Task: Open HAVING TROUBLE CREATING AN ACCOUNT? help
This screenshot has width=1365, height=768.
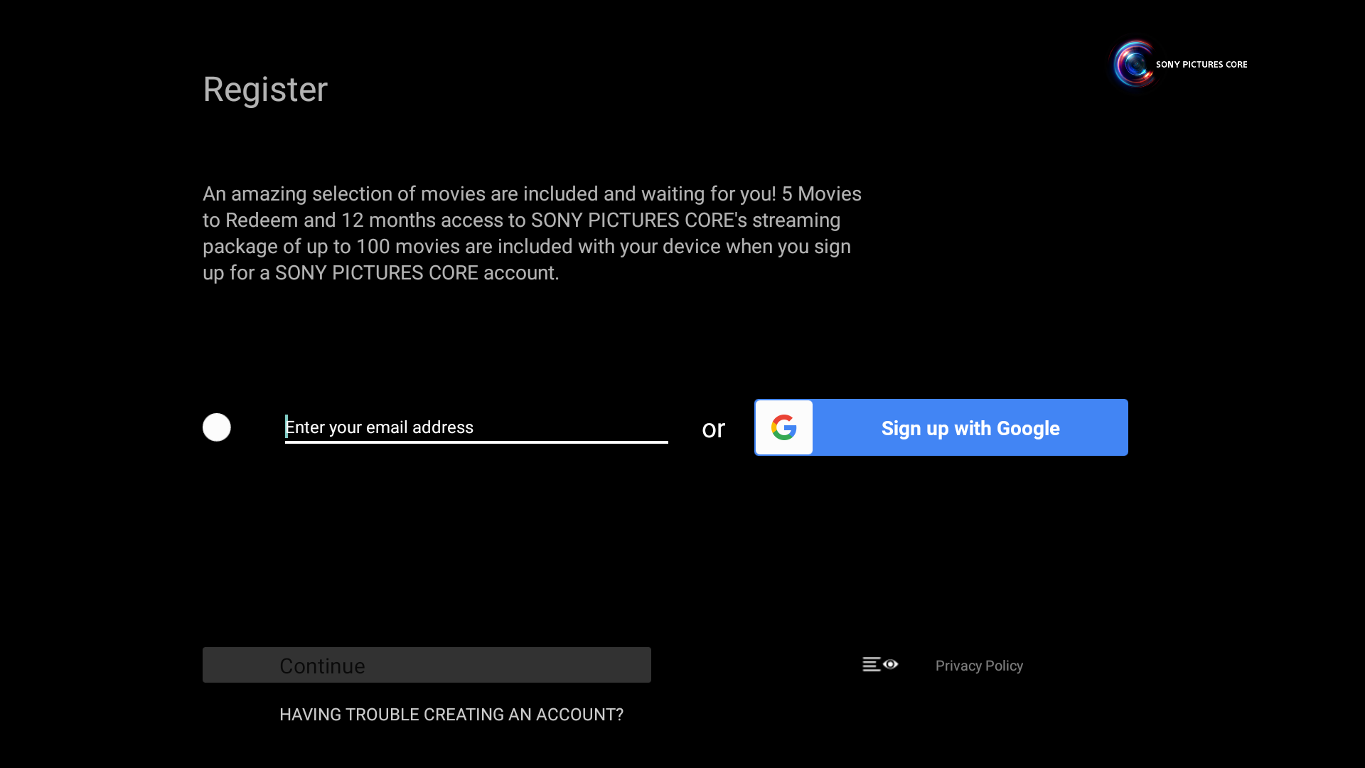Action: click(x=451, y=715)
